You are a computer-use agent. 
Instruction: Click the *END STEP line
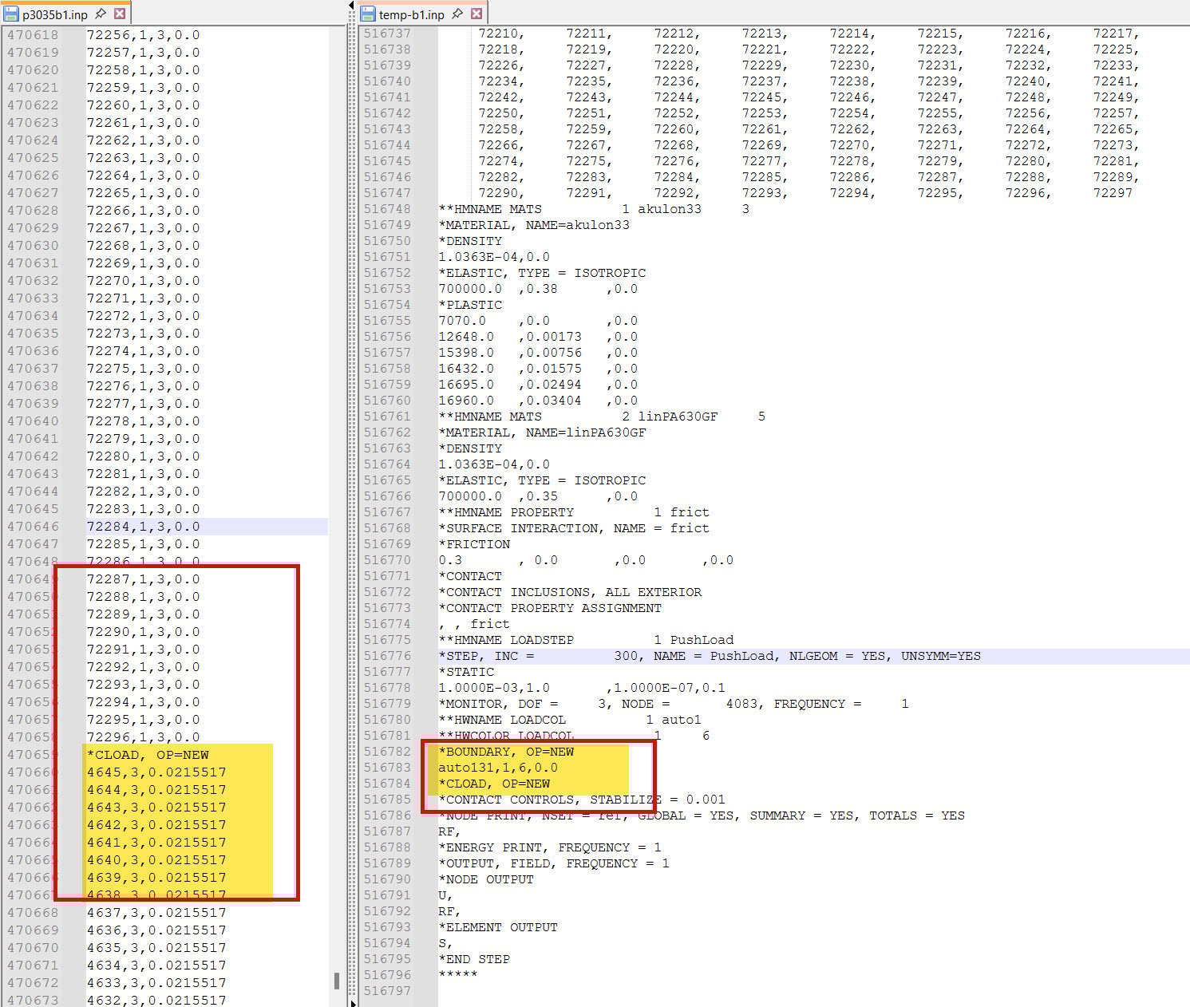pyautogui.click(x=474, y=959)
